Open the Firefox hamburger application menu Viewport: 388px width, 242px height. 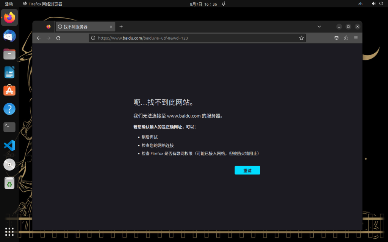tap(356, 38)
